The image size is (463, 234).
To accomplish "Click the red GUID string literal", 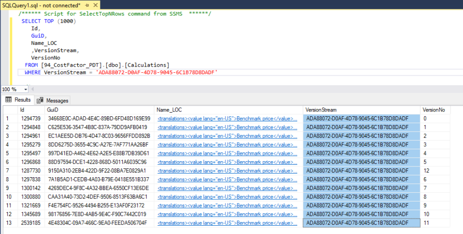I will coord(156,72).
